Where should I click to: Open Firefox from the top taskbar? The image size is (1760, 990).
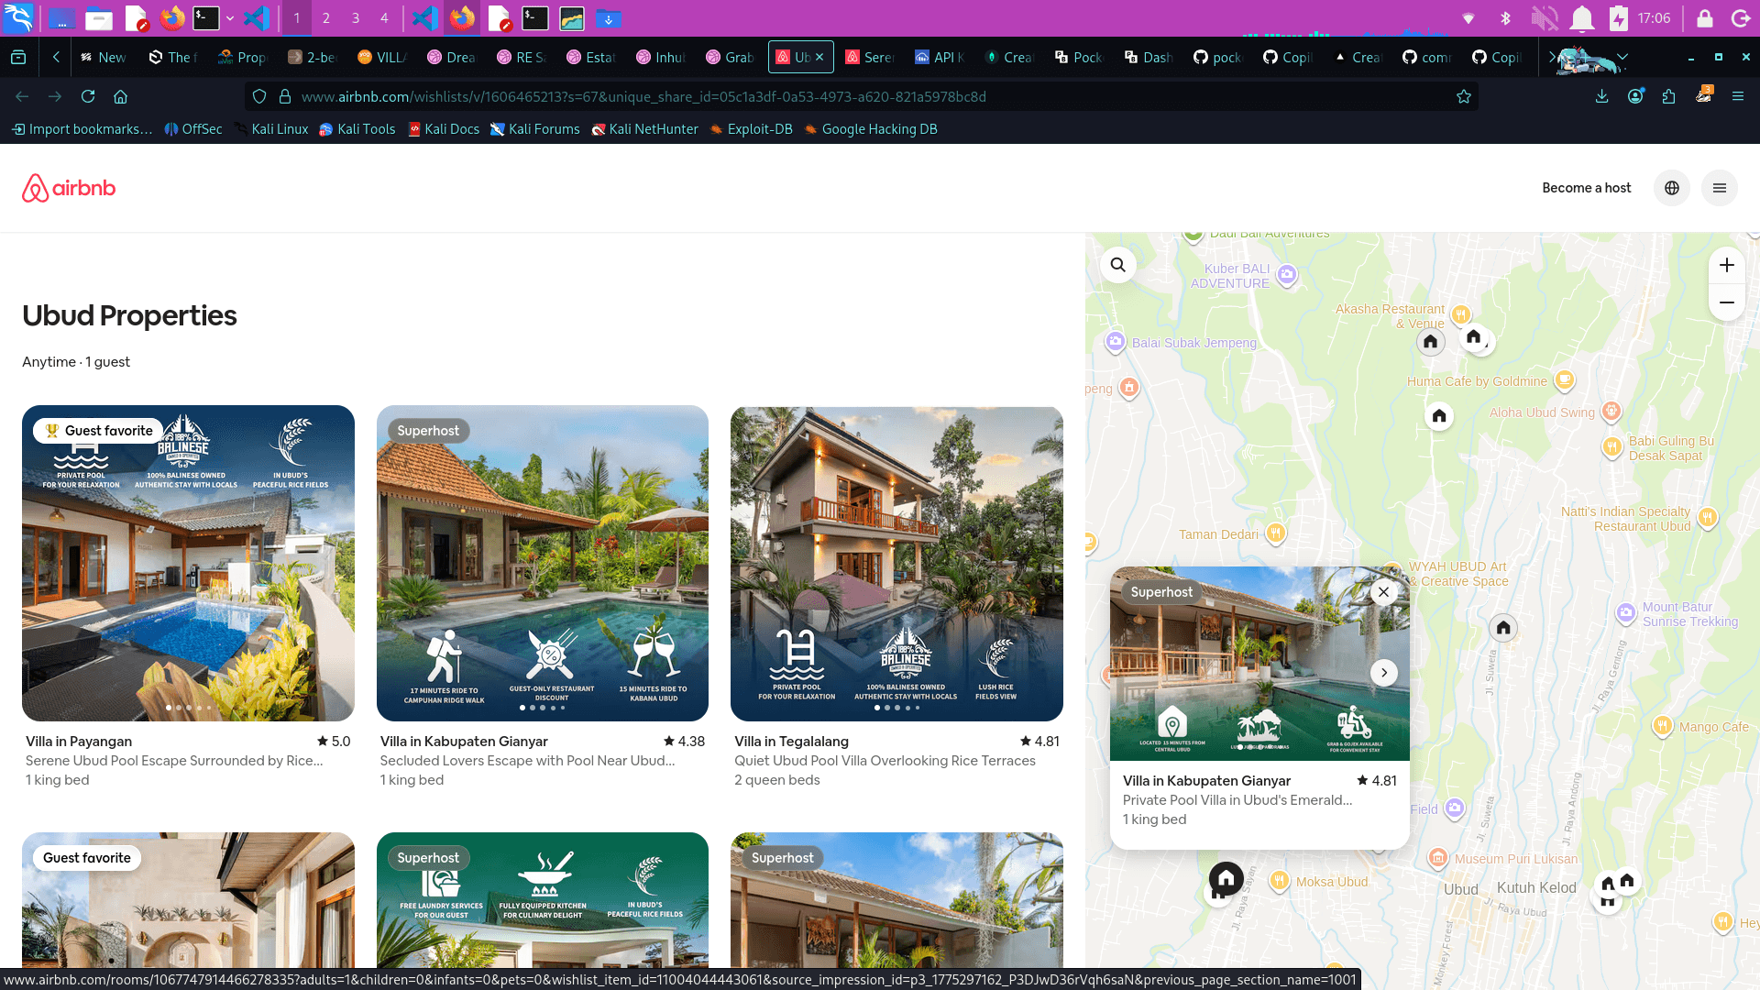point(172,17)
